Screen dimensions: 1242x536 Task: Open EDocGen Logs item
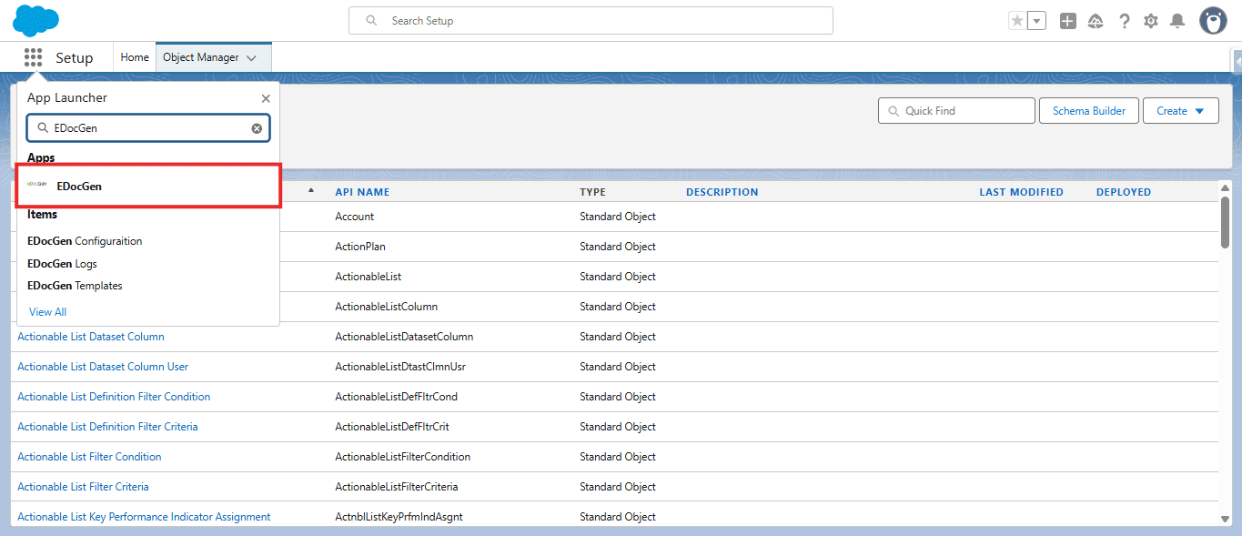coord(62,264)
